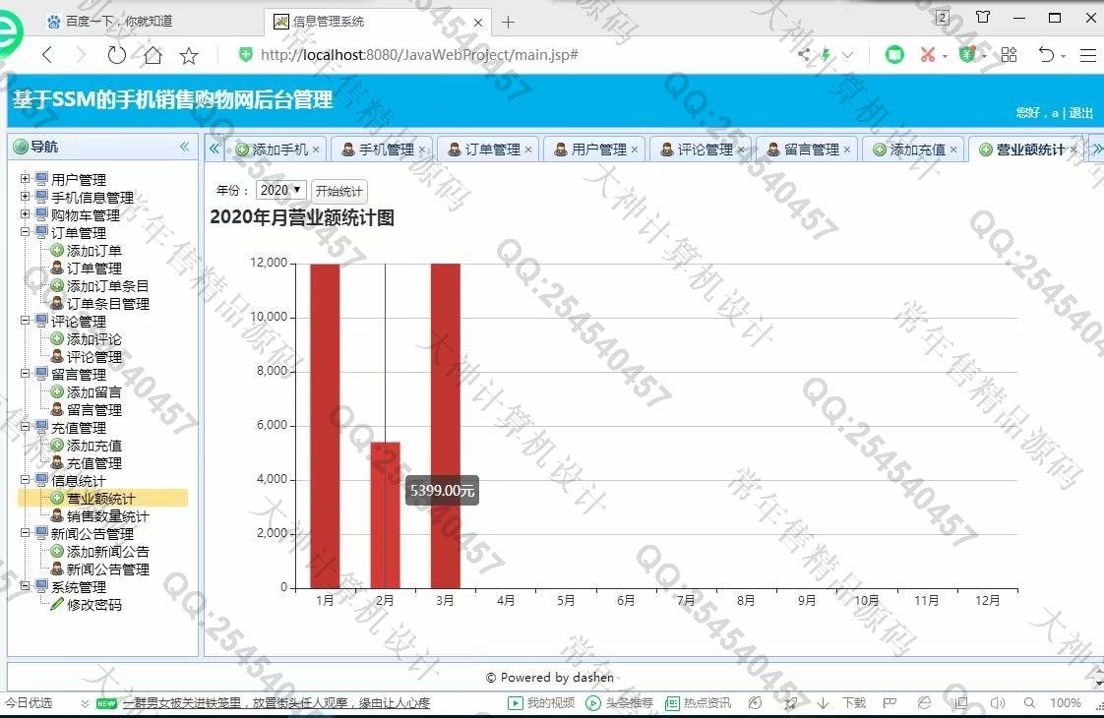This screenshot has height=718, width=1104.
Task: Click the browser address bar URL
Action: pyautogui.click(x=419, y=54)
